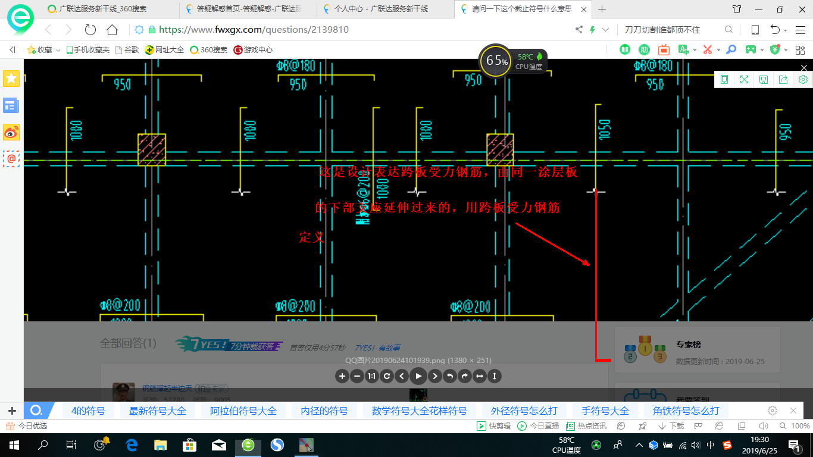Open undo closed tab dropdown arrow
The width and height of the screenshot is (813, 457).
[x=786, y=30]
